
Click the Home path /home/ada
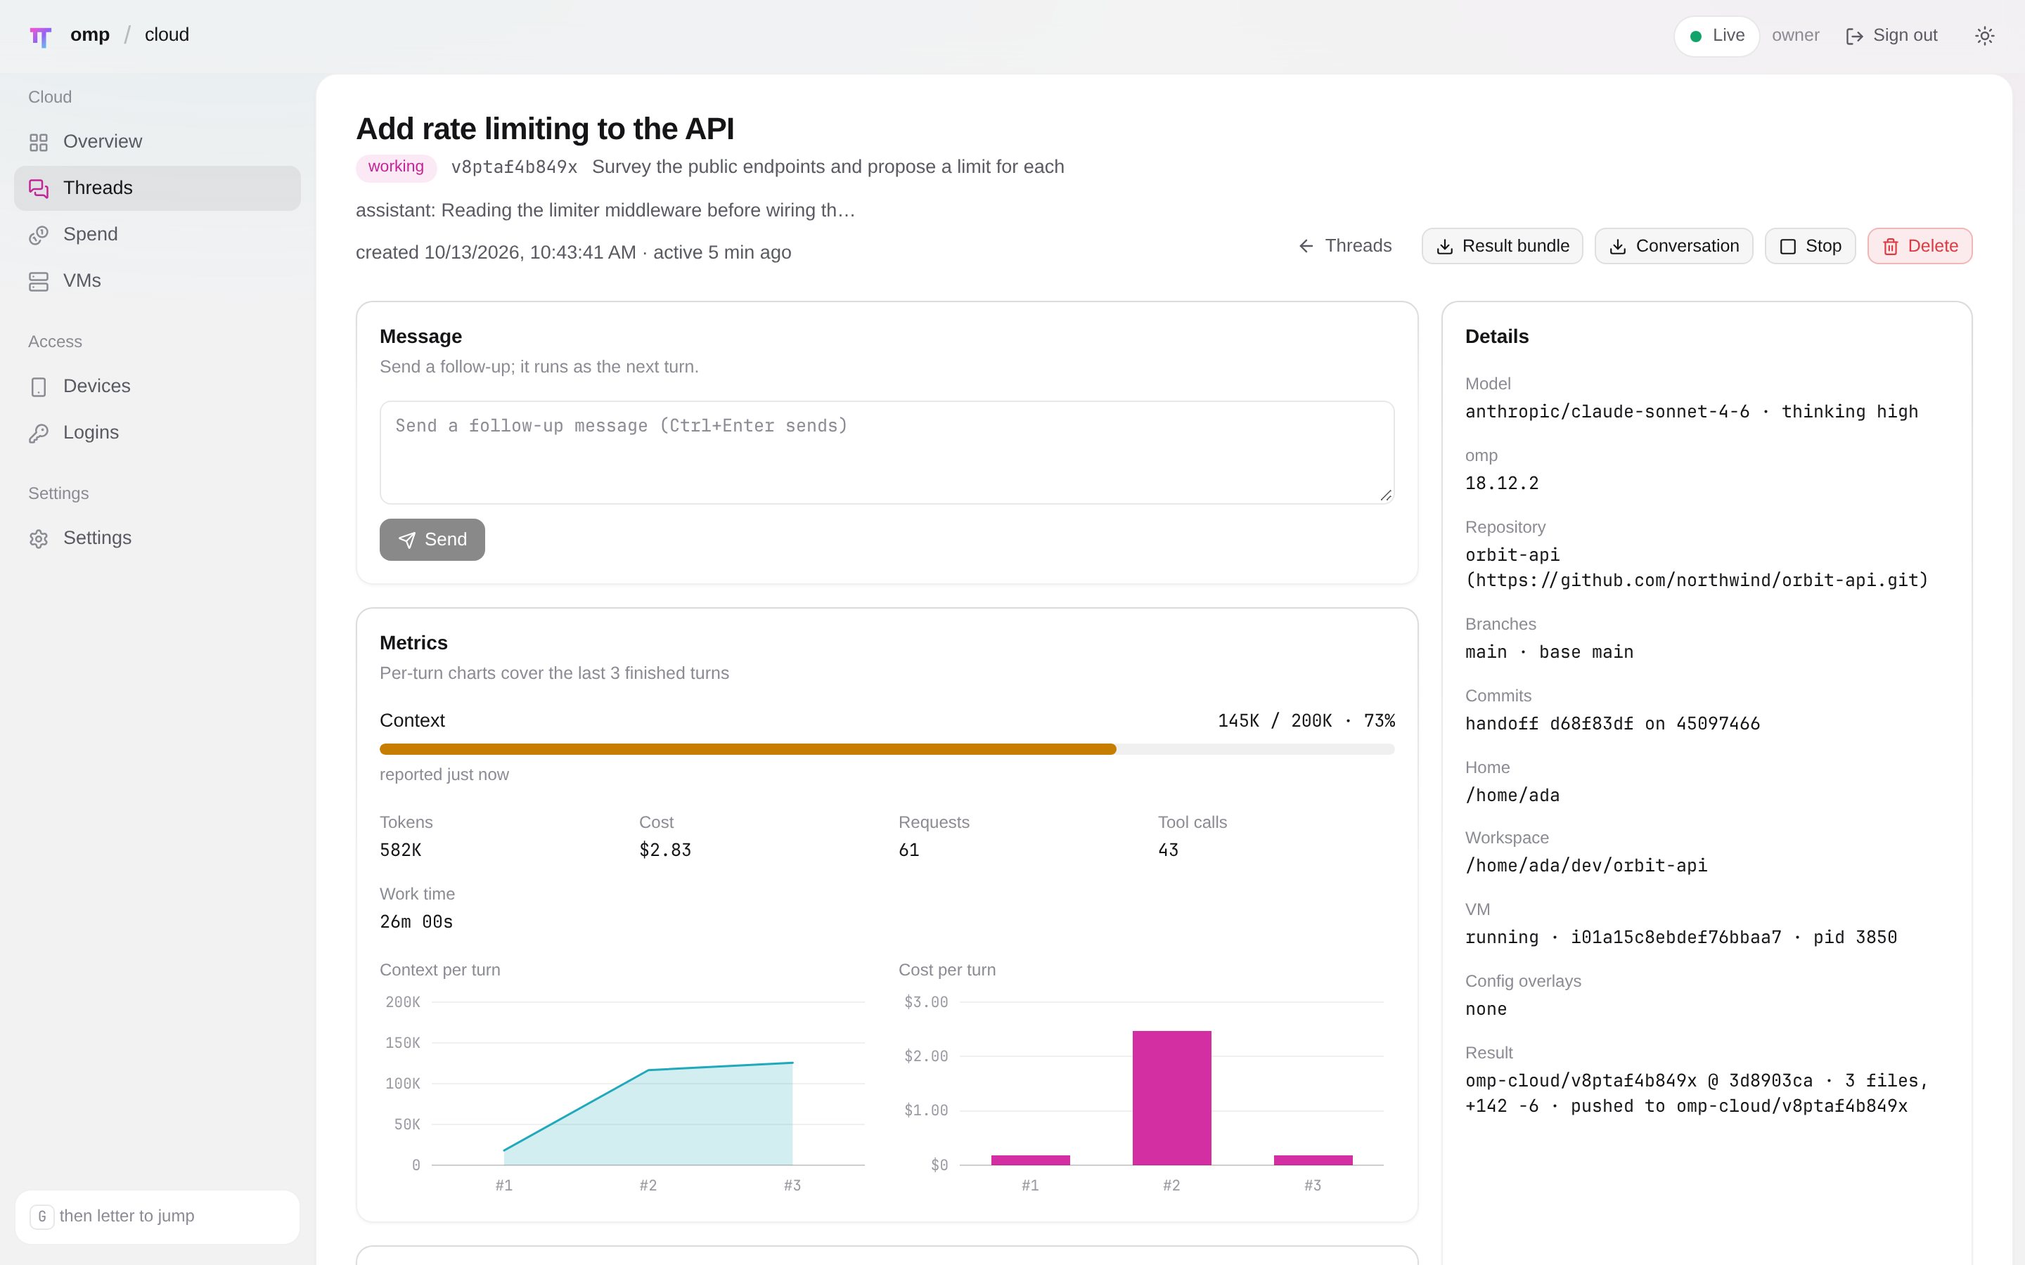pos(1512,796)
